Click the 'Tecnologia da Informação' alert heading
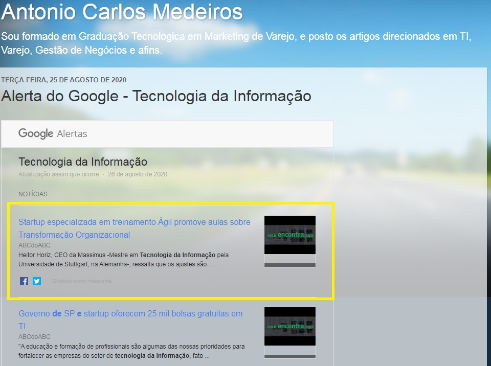The height and width of the screenshot is (366, 491). tap(83, 162)
